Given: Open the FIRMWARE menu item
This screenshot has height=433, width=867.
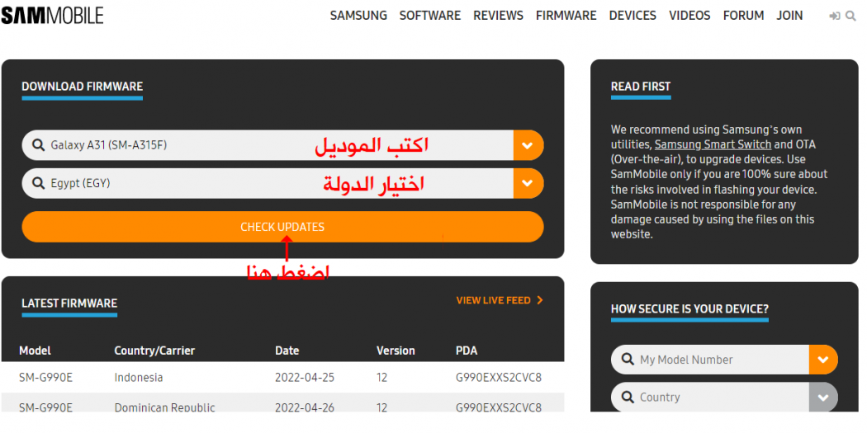Looking at the screenshot, I should coord(566,16).
